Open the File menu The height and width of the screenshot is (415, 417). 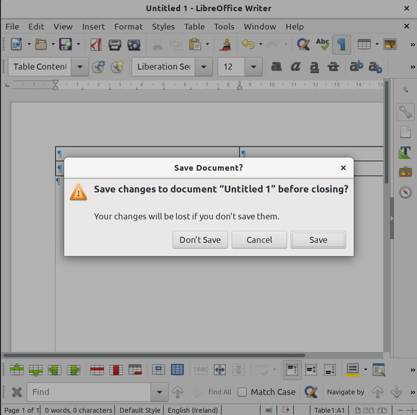tap(13, 27)
